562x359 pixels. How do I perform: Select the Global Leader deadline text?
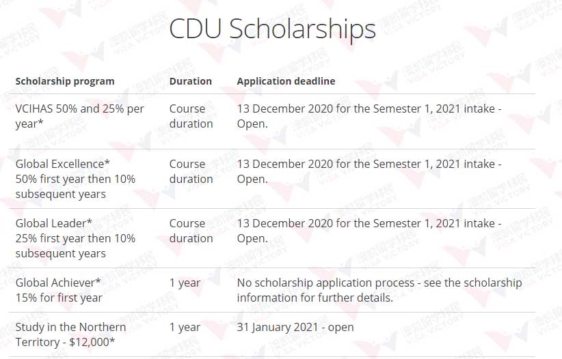369,231
